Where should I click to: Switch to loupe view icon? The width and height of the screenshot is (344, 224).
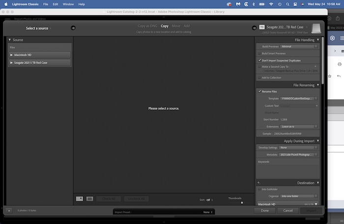click(90, 199)
